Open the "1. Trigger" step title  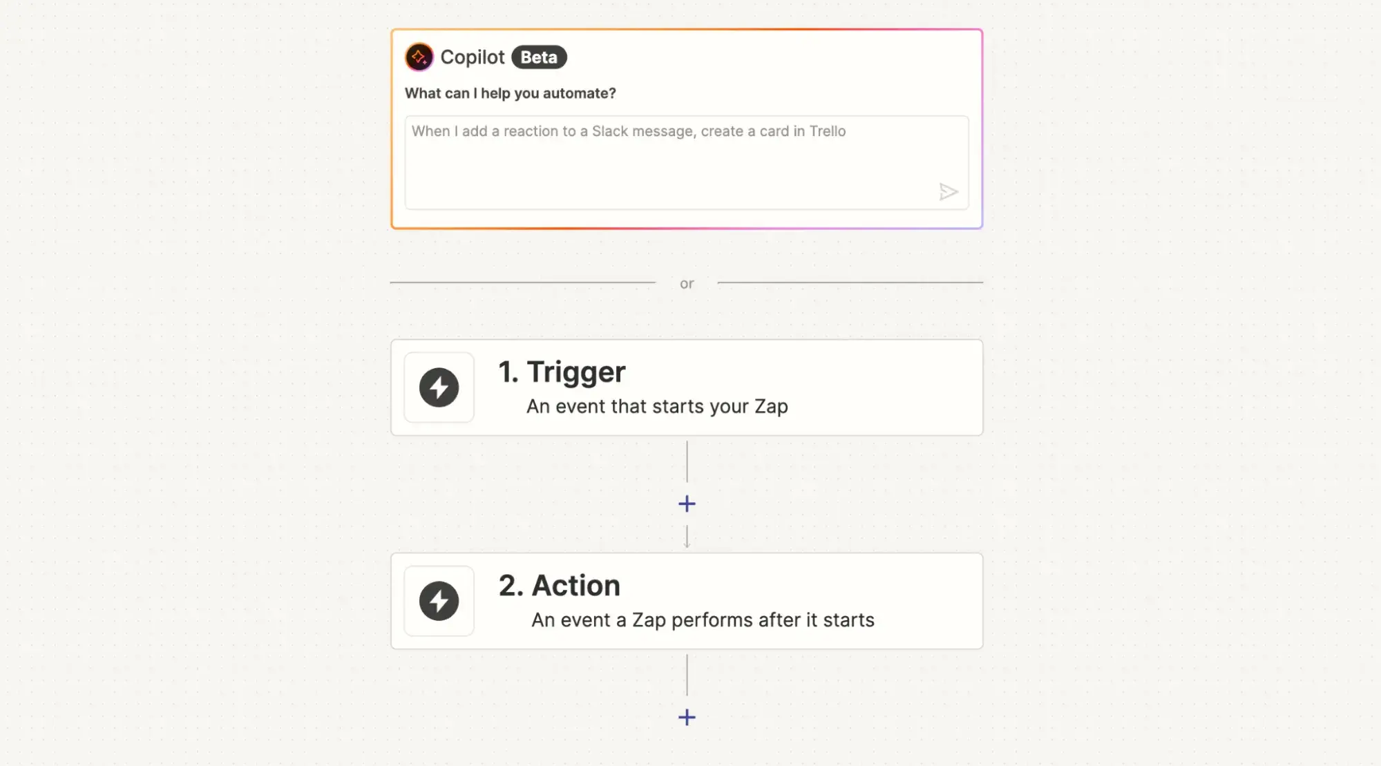click(562, 372)
